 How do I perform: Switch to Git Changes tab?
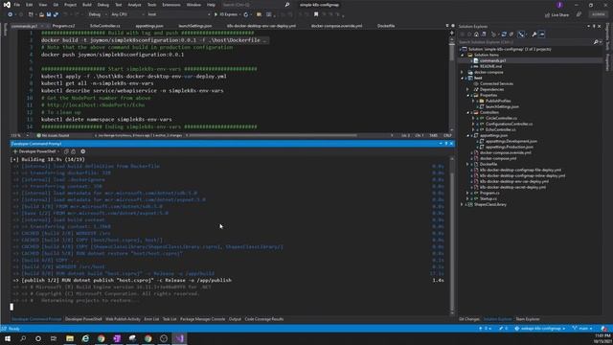[x=469, y=319]
